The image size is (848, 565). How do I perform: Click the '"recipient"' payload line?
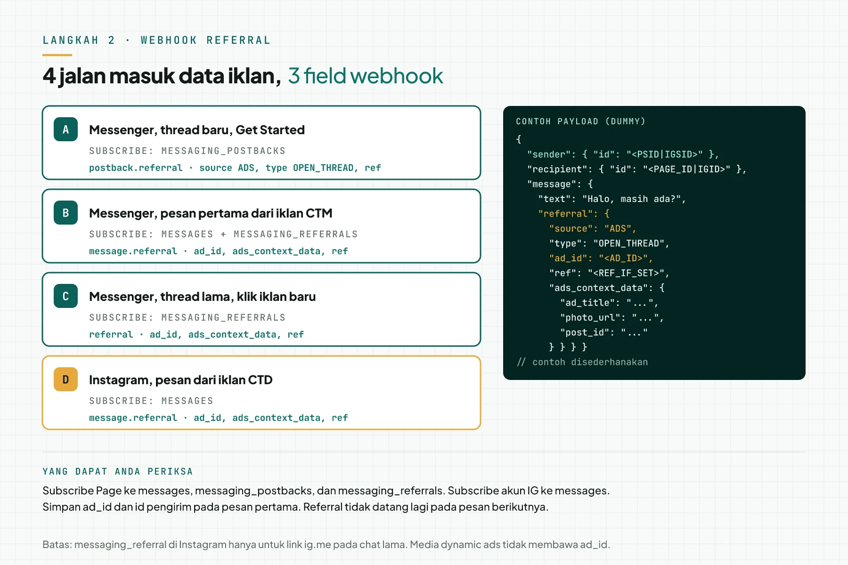click(636, 169)
